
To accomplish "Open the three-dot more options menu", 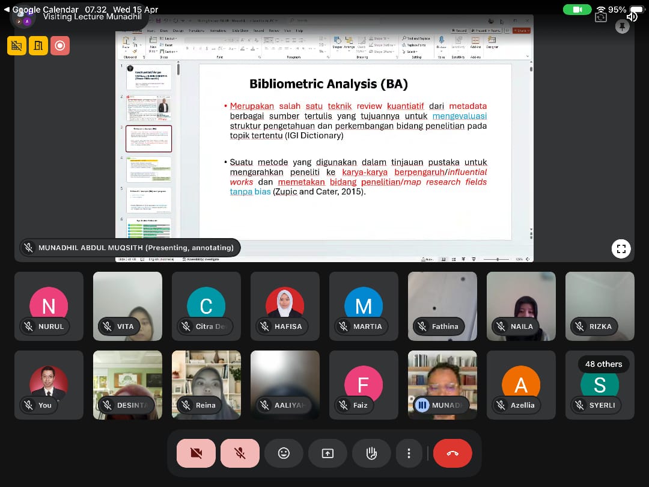I will click(x=409, y=453).
